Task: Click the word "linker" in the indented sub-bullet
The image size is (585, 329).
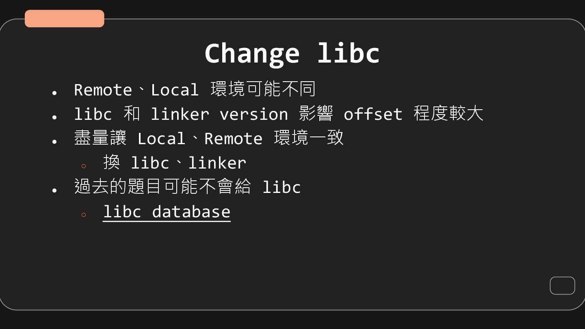Action: coord(217,163)
